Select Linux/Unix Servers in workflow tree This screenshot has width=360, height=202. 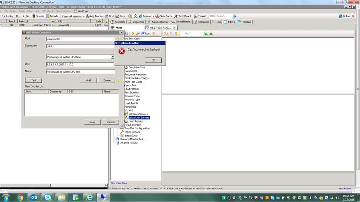pyautogui.click(x=139, y=118)
